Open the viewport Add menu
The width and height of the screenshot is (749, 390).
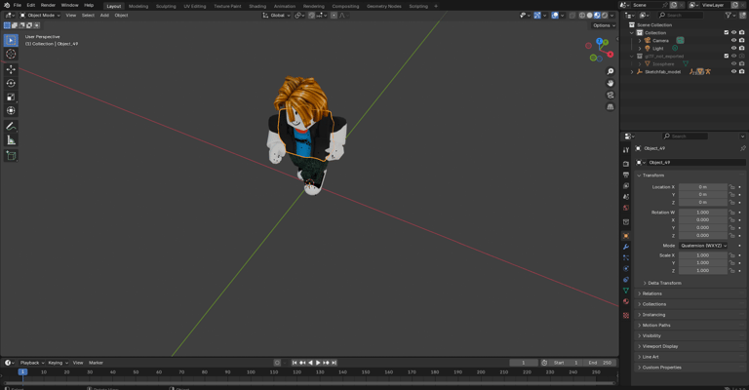(104, 16)
